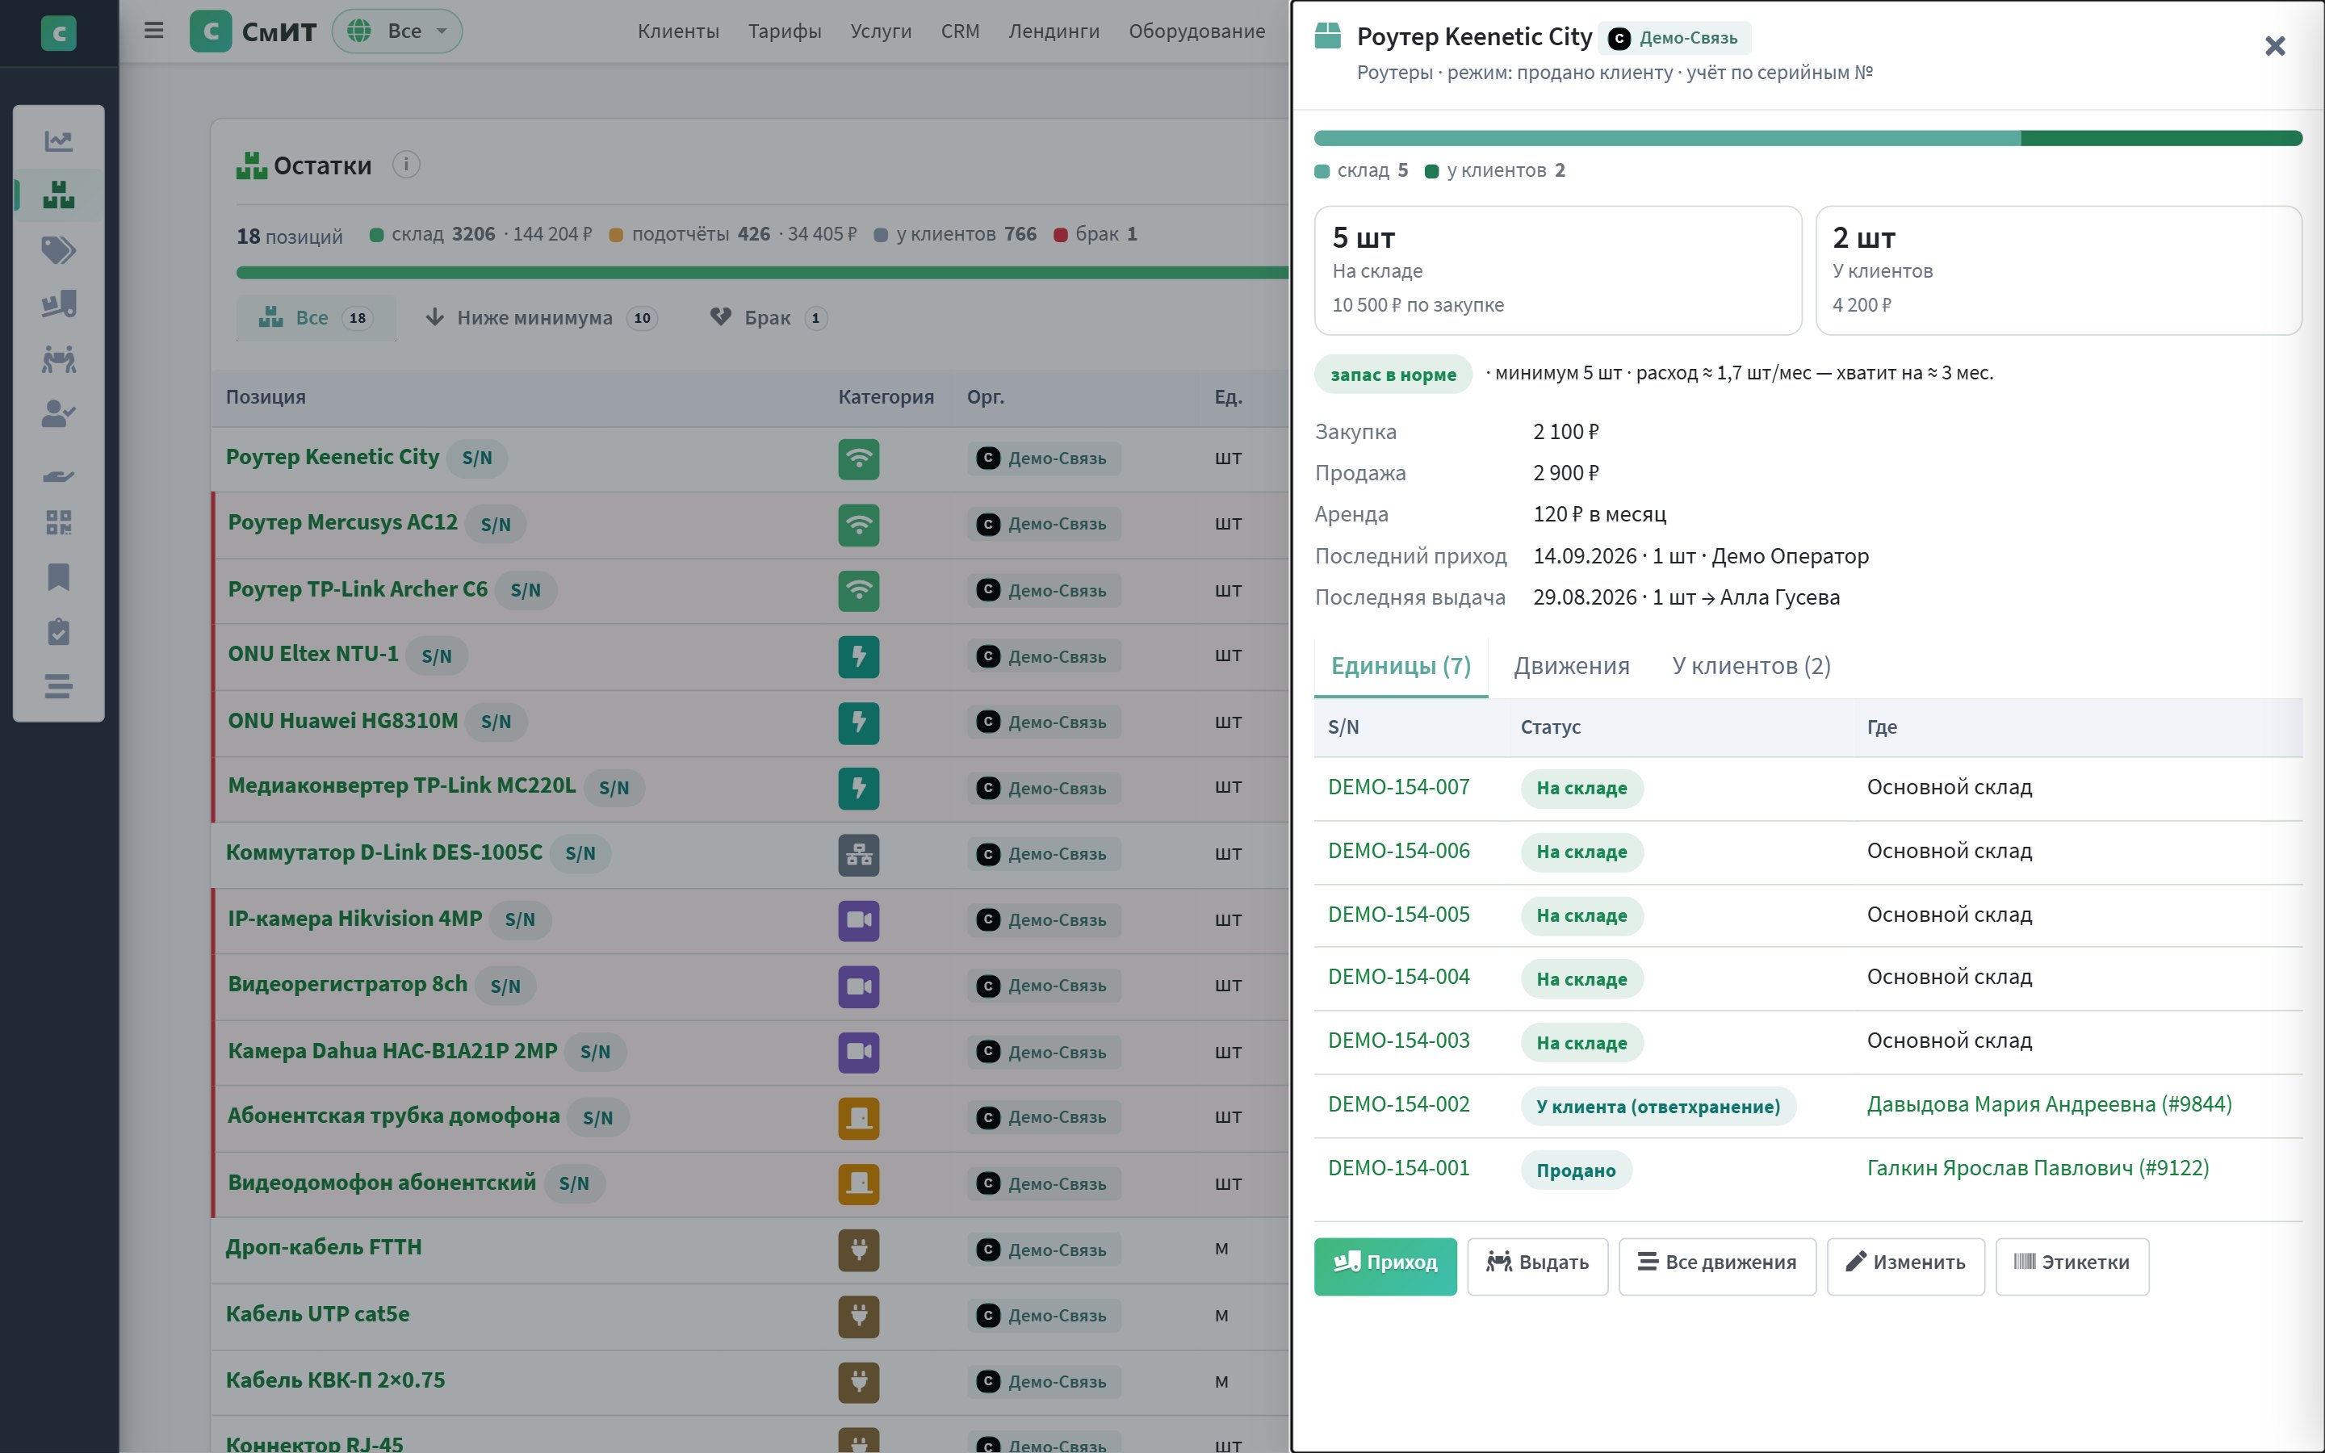The width and height of the screenshot is (2325, 1453).
Task: Open the Все organization dropdown
Action: pos(397,31)
